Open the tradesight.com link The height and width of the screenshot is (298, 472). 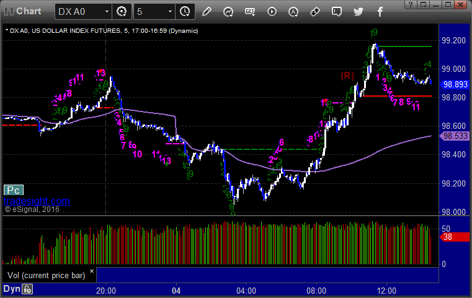pos(37,201)
